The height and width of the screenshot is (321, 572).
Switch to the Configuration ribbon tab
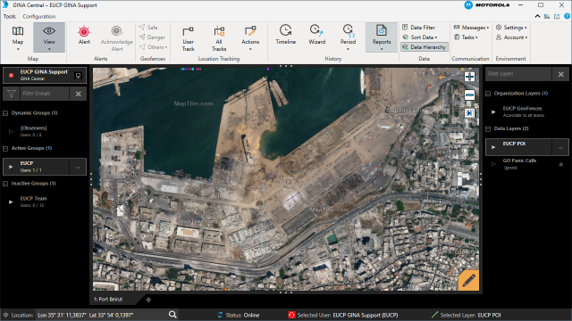pyautogui.click(x=39, y=16)
